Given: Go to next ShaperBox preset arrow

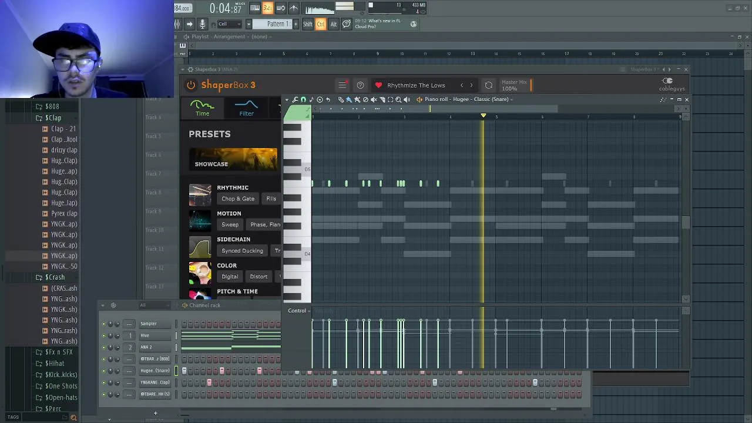Looking at the screenshot, I should [x=471, y=85].
